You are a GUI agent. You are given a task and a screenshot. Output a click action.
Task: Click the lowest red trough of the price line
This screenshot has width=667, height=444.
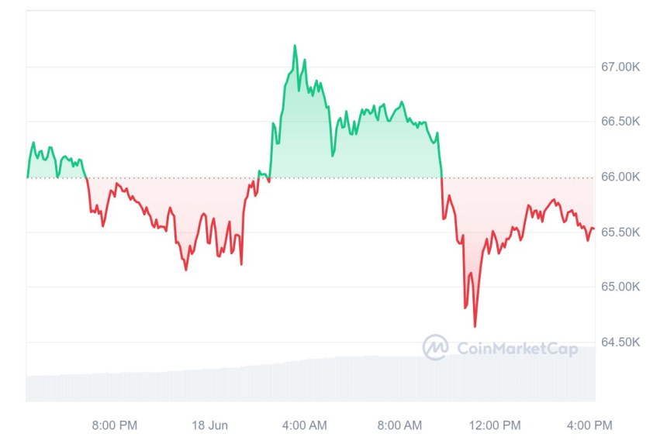[475, 326]
